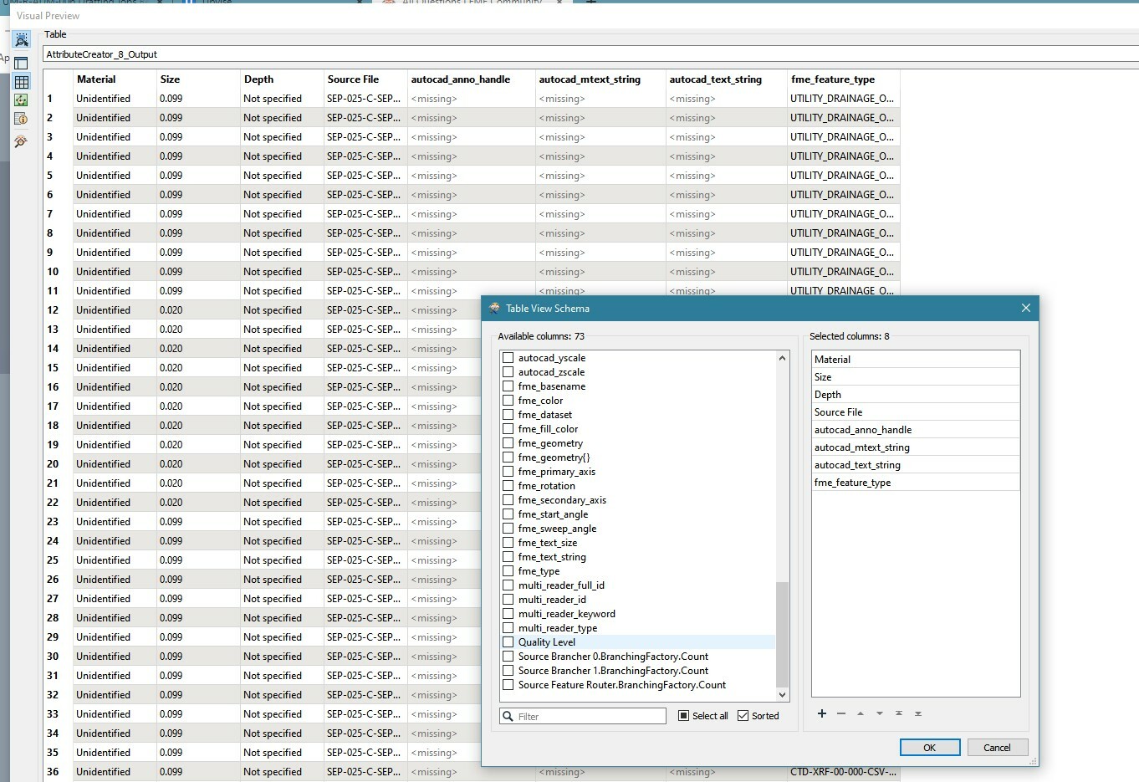This screenshot has height=782, width=1139.
Task: Click the available columns scrollbar thumb
Action: point(782,634)
